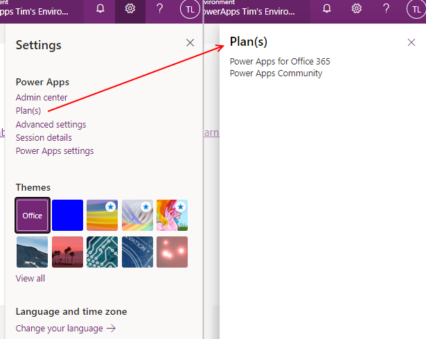Select the solid blue theme swatch
The image size is (426, 339).
point(67,216)
